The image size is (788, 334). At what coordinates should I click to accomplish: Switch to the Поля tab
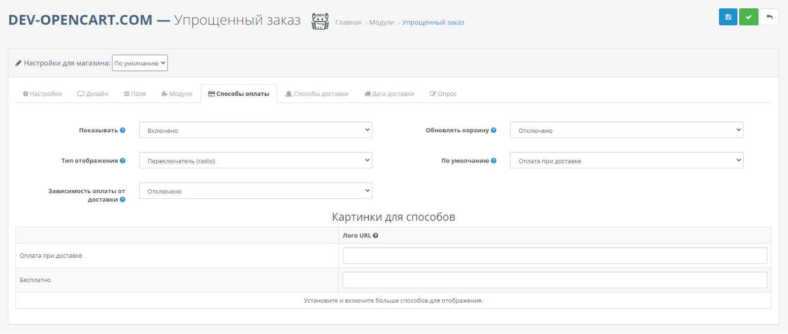[x=135, y=94]
